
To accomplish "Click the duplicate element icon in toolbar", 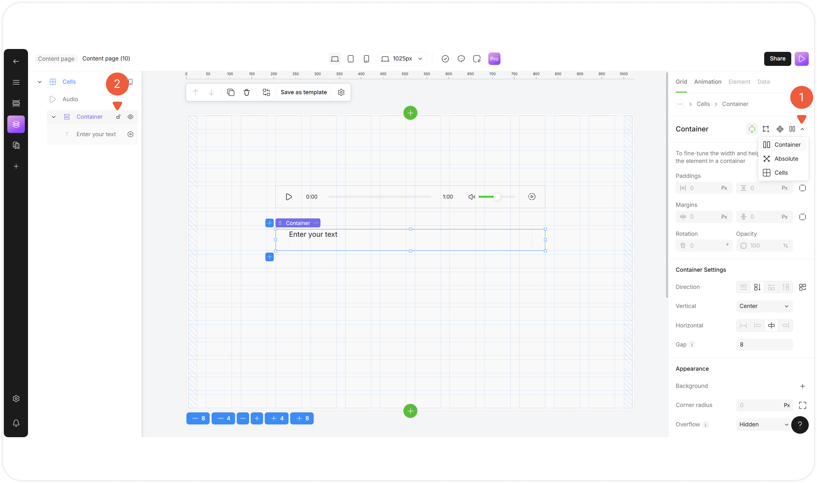I will pos(231,93).
